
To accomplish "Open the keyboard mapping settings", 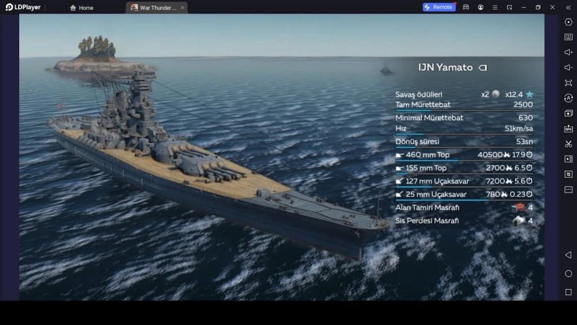I will [567, 37].
